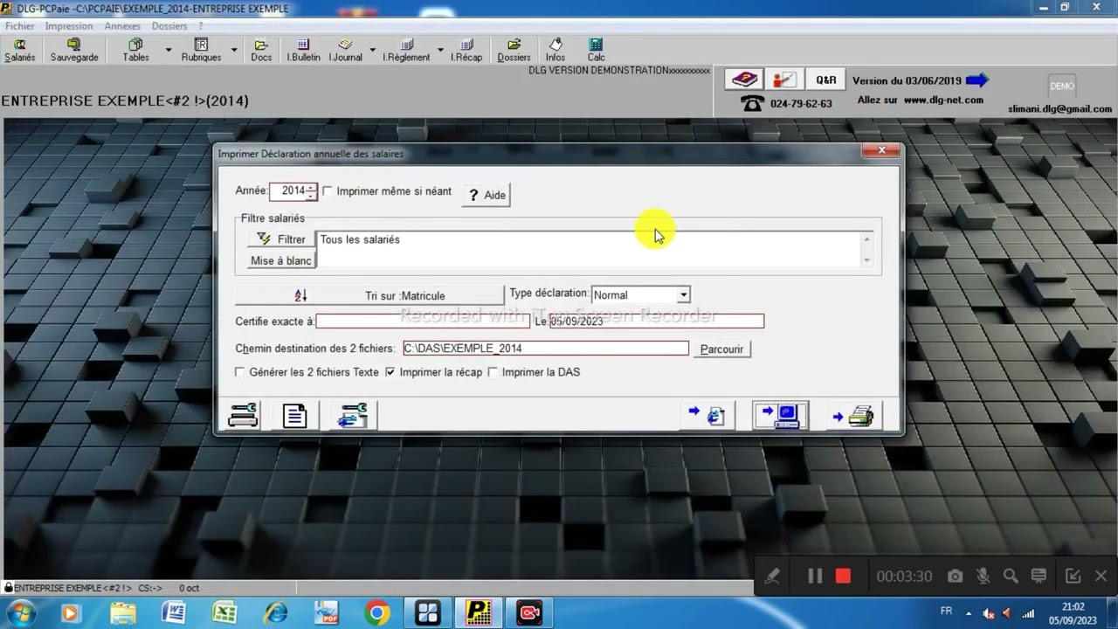Open the Tables toolbar icon
1118x629 pixels.
pos(135,50)
